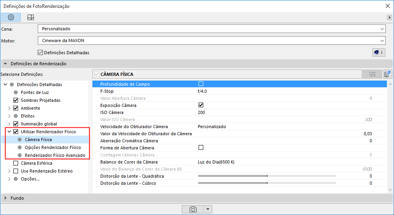Click the right arrow panel expander at top
Image resolution: width=394 pixels, height=215 pixels.
tap(389, 17)
